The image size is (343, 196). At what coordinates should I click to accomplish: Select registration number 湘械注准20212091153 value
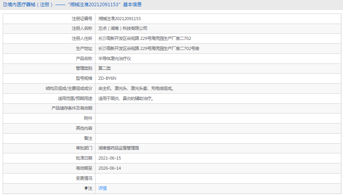click(x=119, y=19)
